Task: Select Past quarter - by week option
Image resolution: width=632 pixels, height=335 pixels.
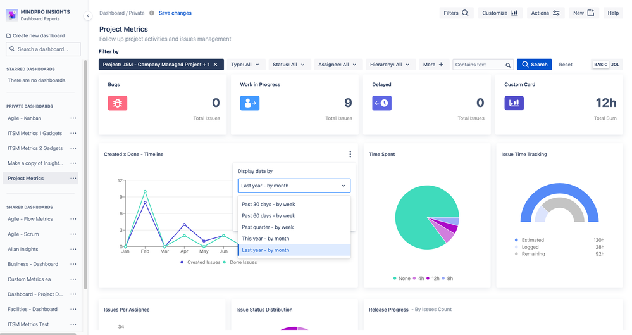Action: point(294,227)
